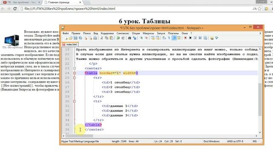Click the horizontal scrollbar right arrow
The image size is (273, 154).
click(x=256, y=136)
